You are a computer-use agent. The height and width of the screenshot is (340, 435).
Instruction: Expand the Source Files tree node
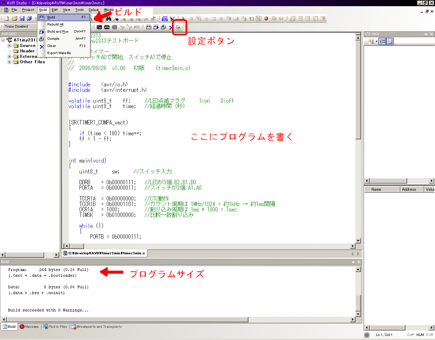click(10, 46)
